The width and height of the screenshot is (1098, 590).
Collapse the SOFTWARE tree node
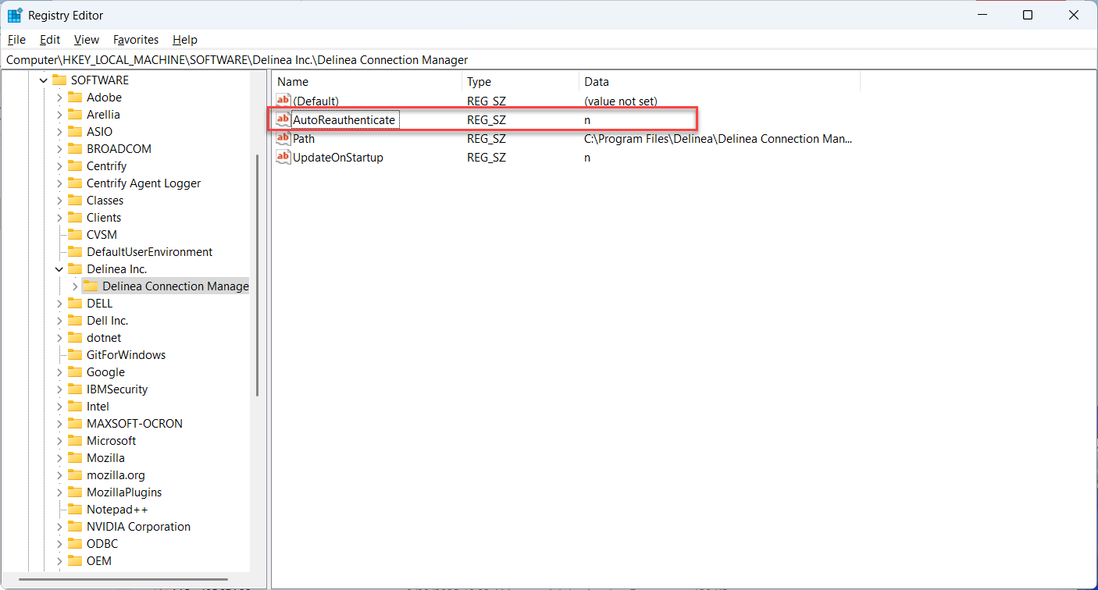click(44, 80)
